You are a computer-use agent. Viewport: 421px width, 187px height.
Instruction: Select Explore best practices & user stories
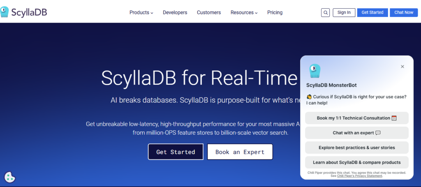tap(357, 148)
